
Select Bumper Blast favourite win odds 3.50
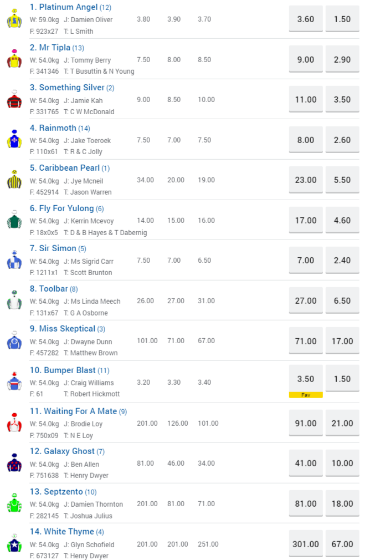[306, 379]
